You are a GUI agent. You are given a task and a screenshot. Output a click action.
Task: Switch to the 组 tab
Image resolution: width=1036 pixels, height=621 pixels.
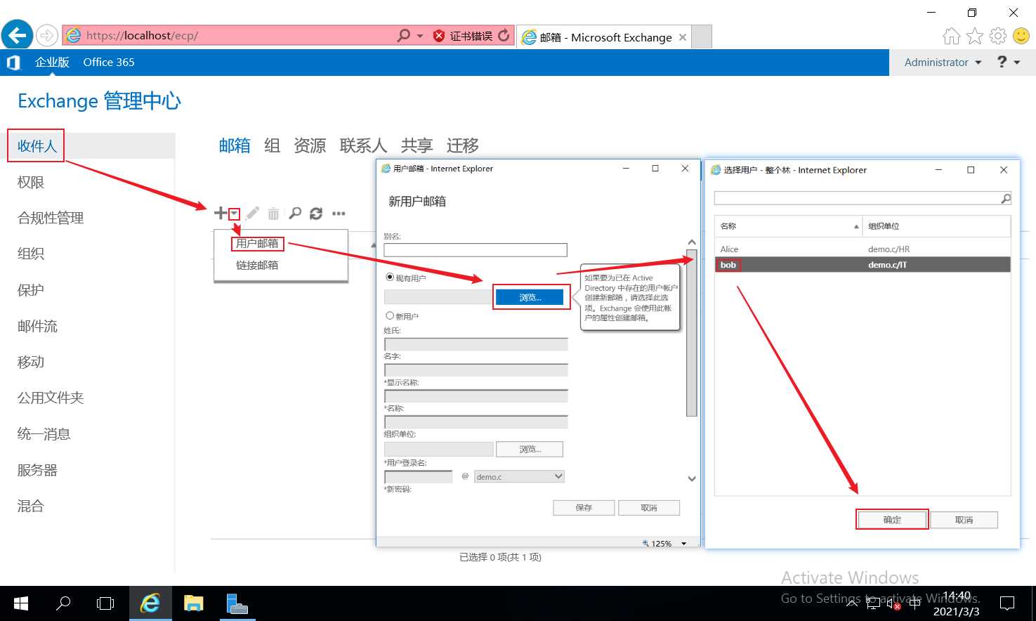tap(272, 145)
